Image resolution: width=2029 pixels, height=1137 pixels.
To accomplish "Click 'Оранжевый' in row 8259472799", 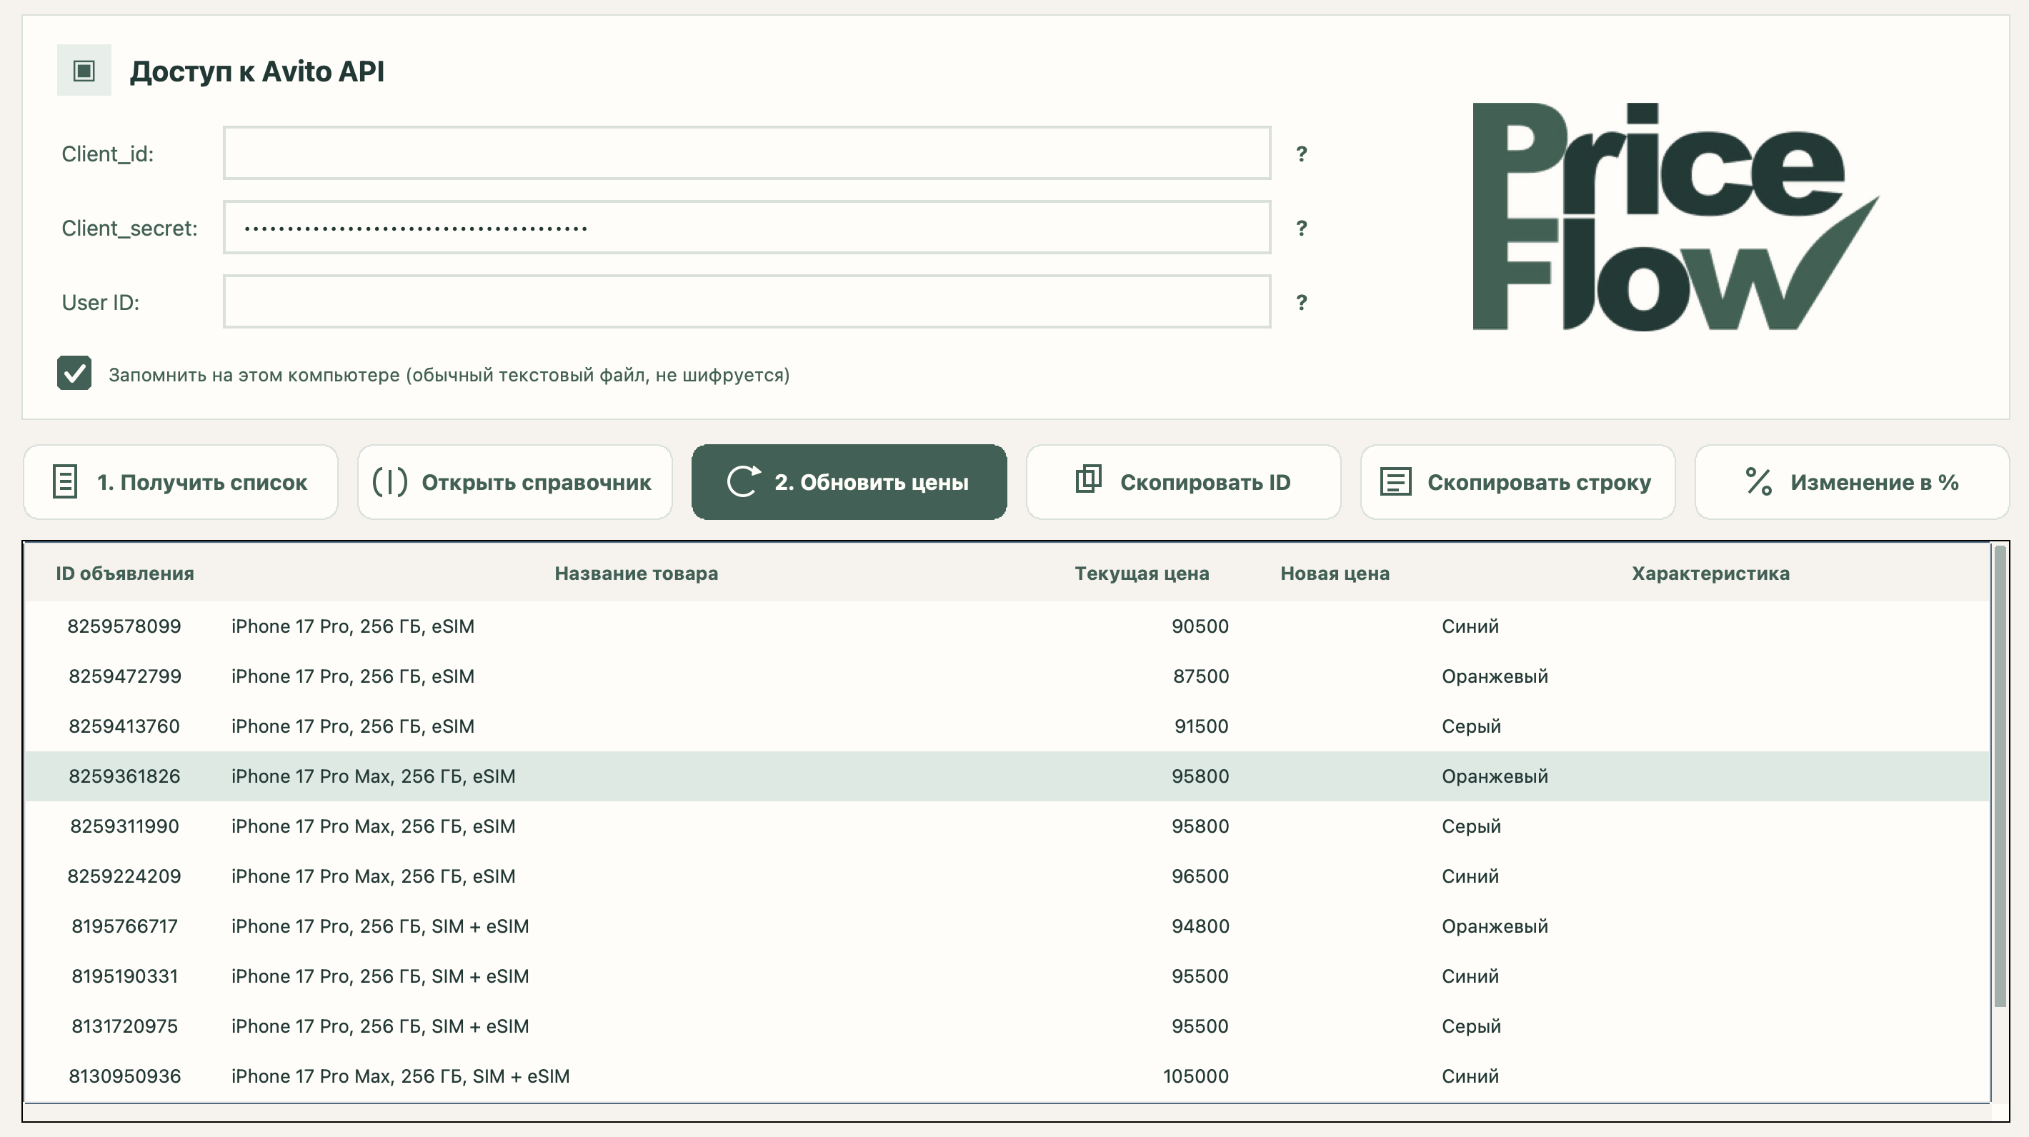I will [1494, 676].
